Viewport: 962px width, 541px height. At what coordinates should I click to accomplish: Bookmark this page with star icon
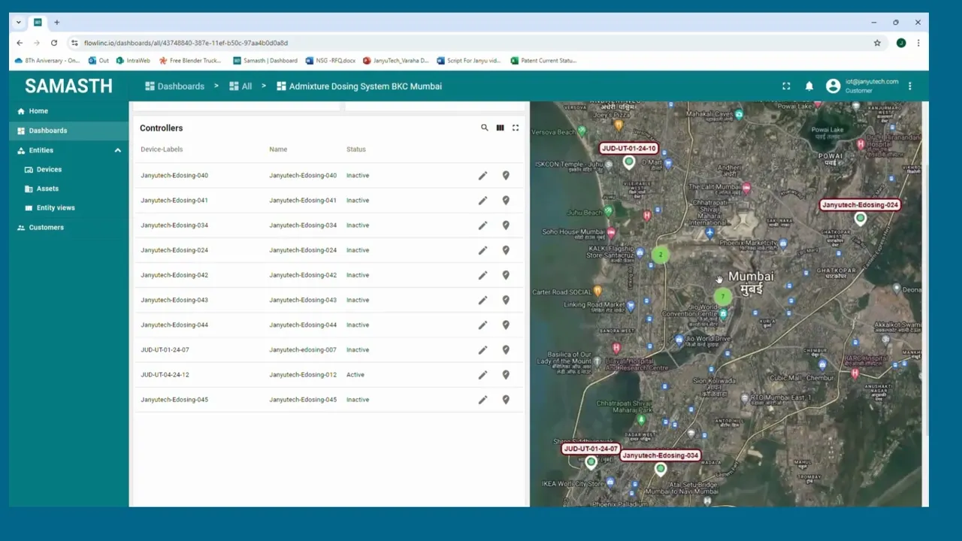[x=877, y=43]
